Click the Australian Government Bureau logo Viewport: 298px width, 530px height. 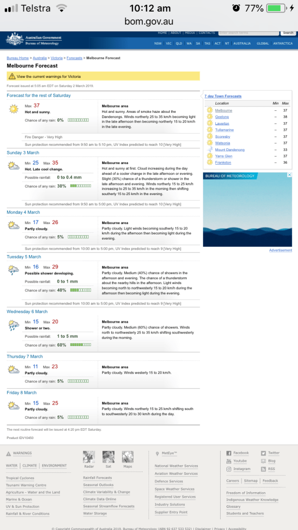click(34, 40)
